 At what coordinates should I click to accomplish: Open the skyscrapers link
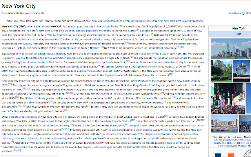(x=117, y=126)
